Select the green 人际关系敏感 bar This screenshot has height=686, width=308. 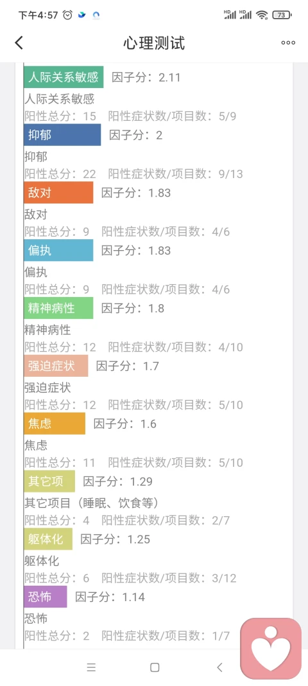[64, 77]
